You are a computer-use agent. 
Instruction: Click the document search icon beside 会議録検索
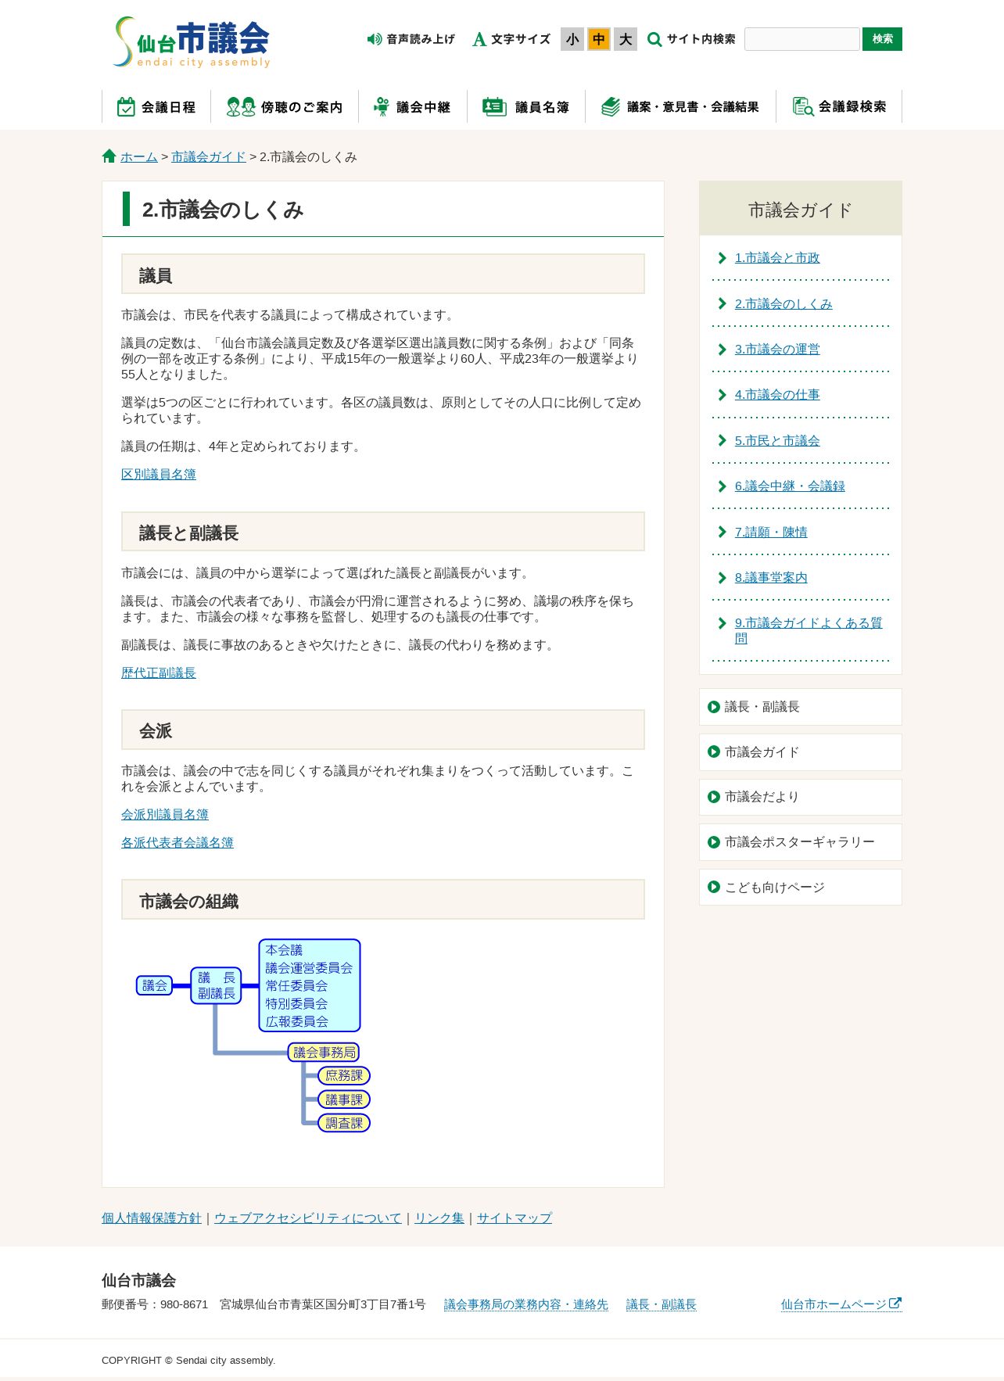[x=803, y=107]
